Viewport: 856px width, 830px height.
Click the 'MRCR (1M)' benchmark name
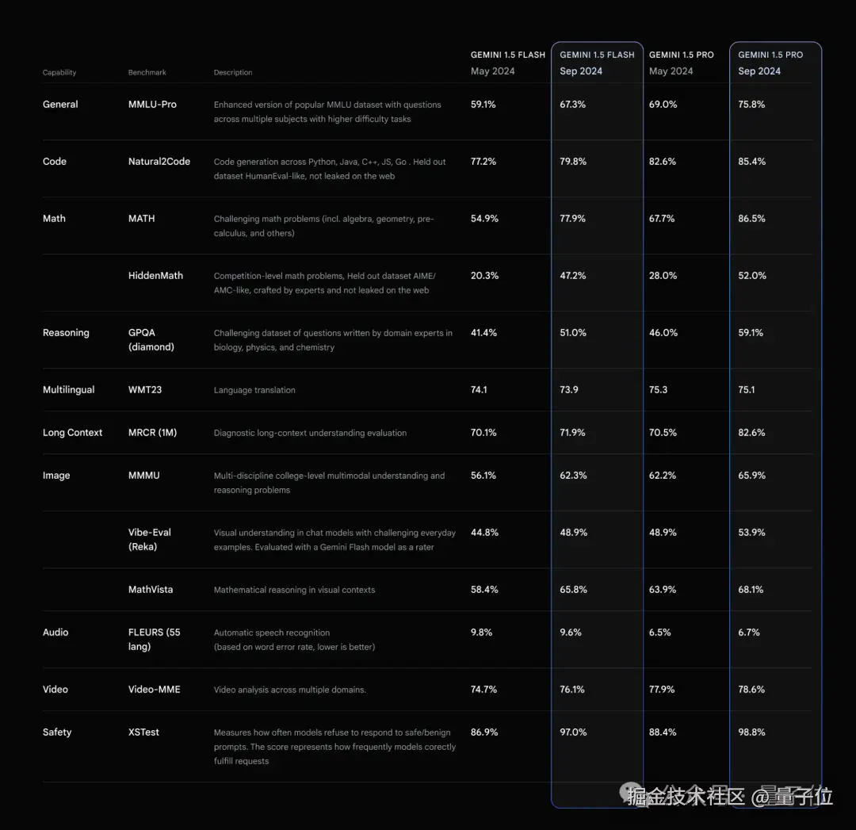[x=152, y=433]
